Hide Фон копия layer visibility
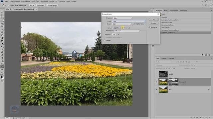 tap(157, 82)
